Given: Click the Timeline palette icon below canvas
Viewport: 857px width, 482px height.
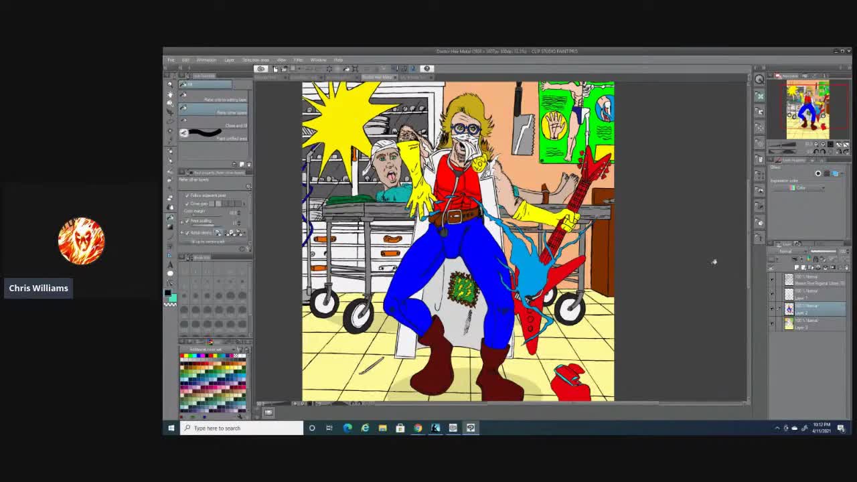Looking at the screenshot, I should [268, 412].
